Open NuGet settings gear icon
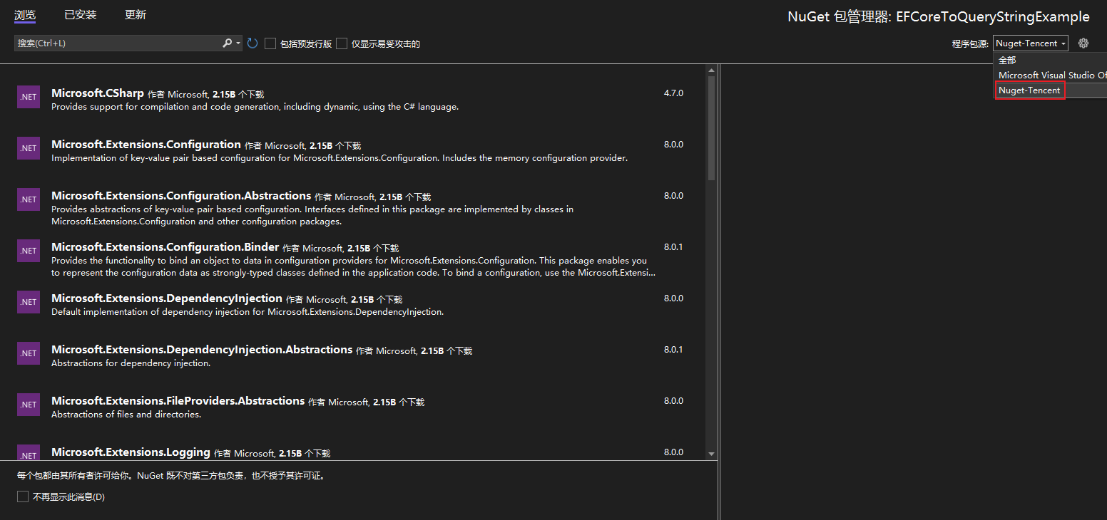This screenshot has width=1107, height=520. (x=1083, y=43)
